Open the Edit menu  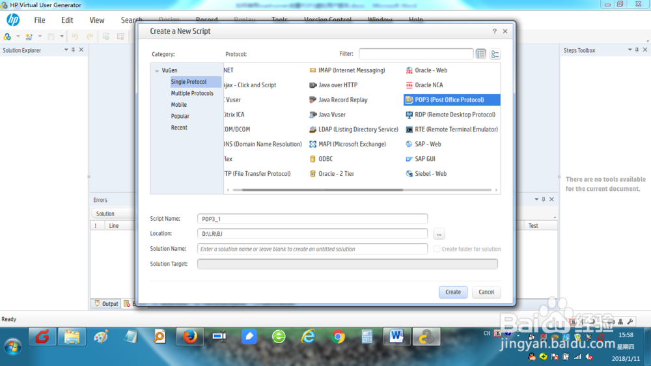(x=67, y=20)
